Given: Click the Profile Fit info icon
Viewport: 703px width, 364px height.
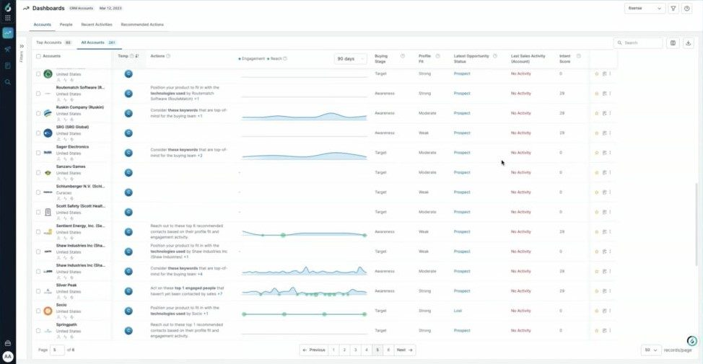Looking at the screenshot, I should click(x=437, y=56).
